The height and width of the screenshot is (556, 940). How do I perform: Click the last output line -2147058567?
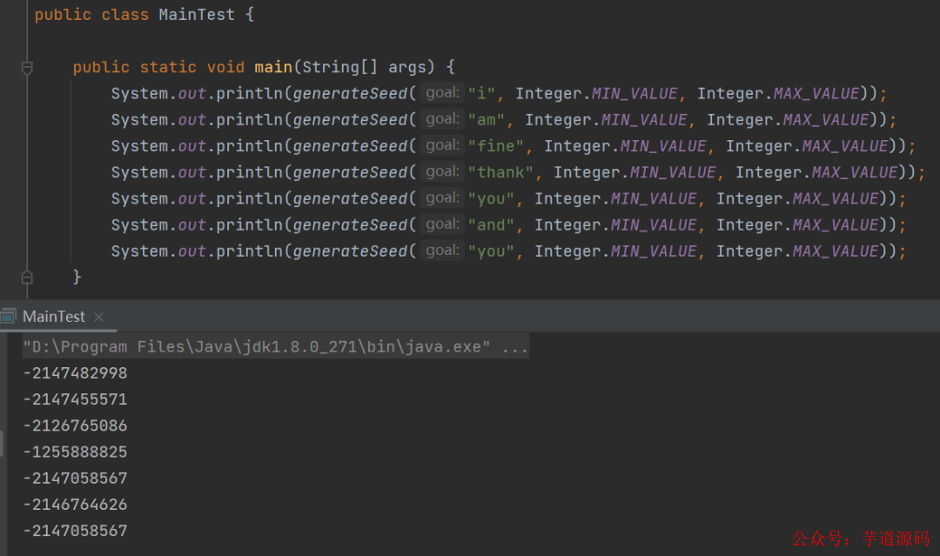point(76,531)
